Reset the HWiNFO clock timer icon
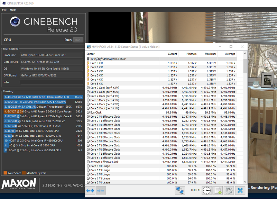277x199 pixels. click(x=206, y=190)
